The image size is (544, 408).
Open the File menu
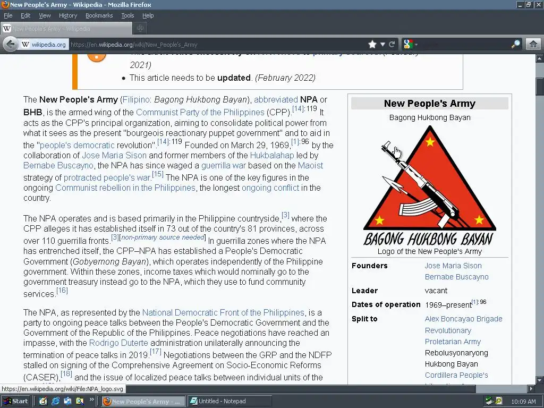tap(8, 15)
